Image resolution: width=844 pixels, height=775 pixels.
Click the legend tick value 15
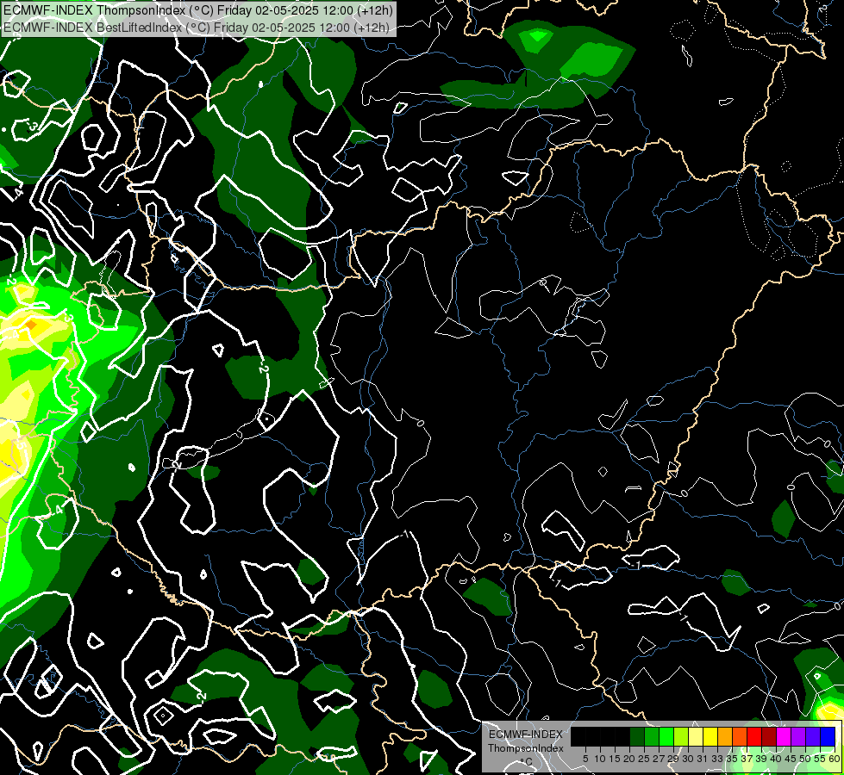tap(615, 759)
